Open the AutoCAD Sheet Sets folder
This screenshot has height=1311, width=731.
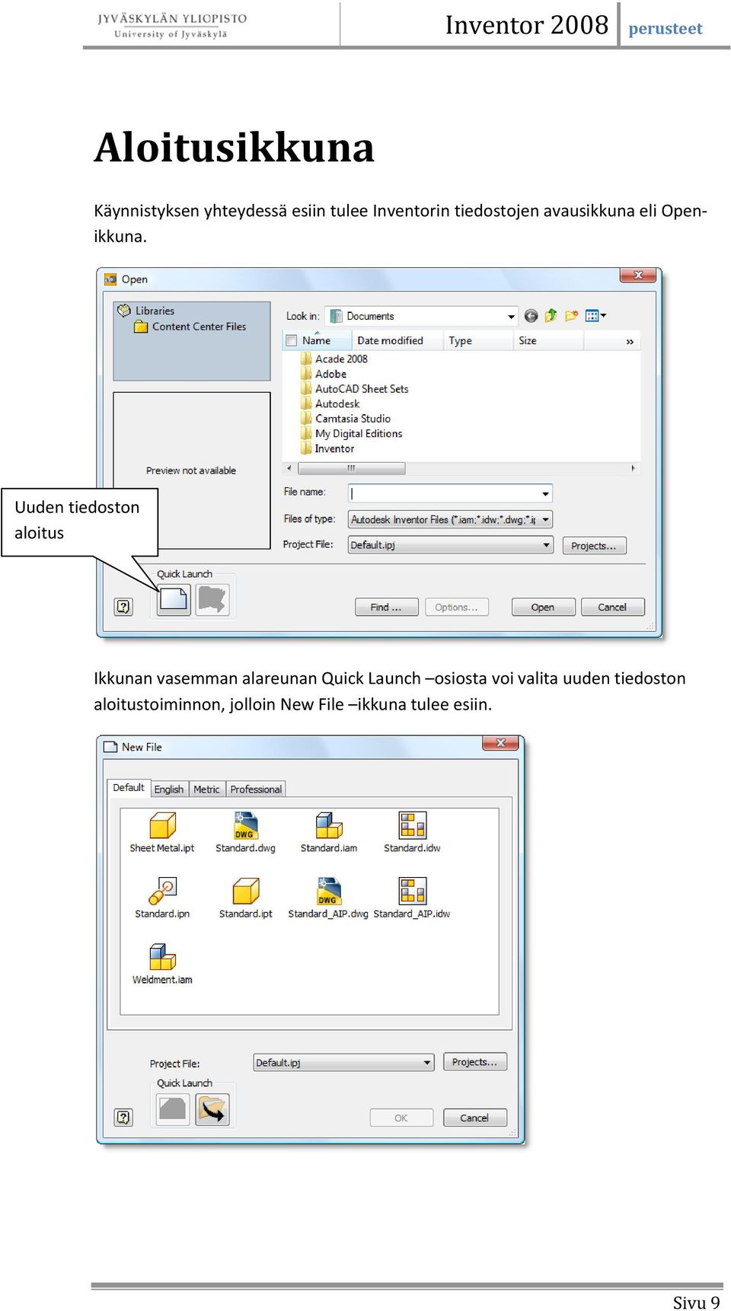click(x=356, y=389)
